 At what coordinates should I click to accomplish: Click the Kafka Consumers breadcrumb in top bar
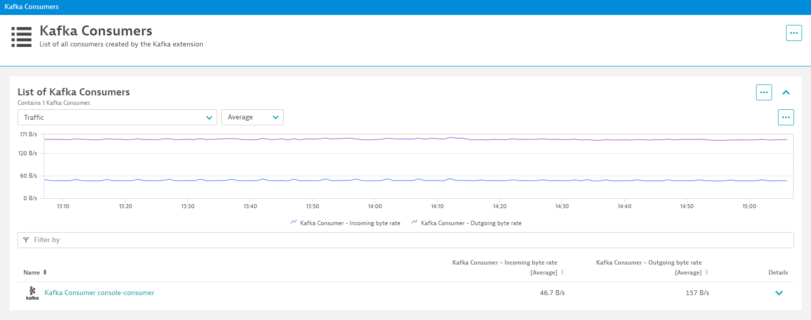[31, 6]
